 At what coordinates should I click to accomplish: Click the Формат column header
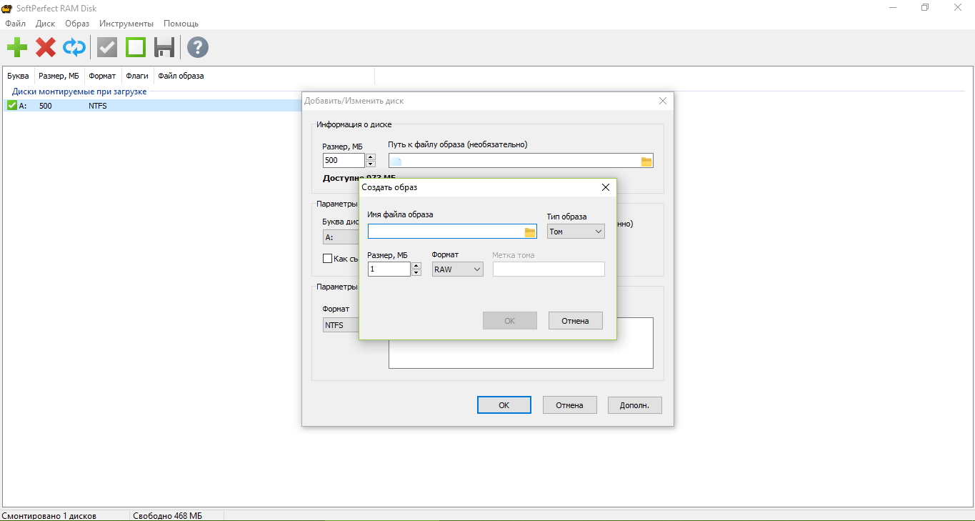click(102, 76)
